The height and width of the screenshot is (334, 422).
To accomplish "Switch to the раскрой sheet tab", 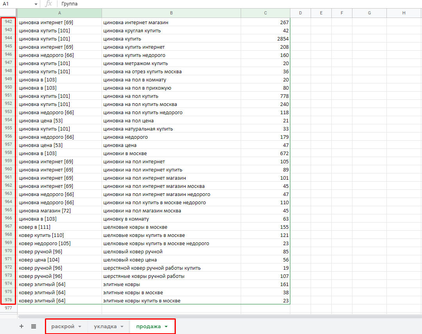I will pos(63,327).
